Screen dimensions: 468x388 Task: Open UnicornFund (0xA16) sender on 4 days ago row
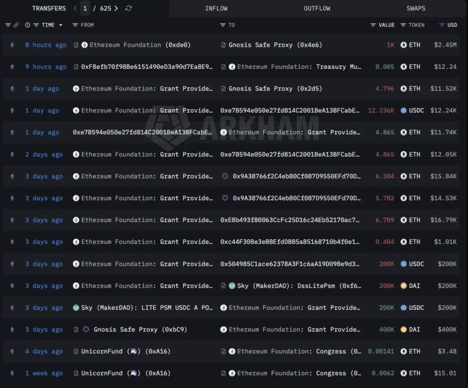pyautogui.click(x=126, y=351)
